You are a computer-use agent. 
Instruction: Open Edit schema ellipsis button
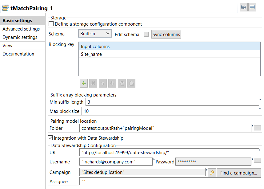(146, 34)
